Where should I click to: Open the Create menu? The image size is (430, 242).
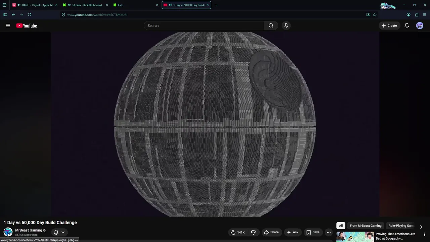click(x=389, y=26)
